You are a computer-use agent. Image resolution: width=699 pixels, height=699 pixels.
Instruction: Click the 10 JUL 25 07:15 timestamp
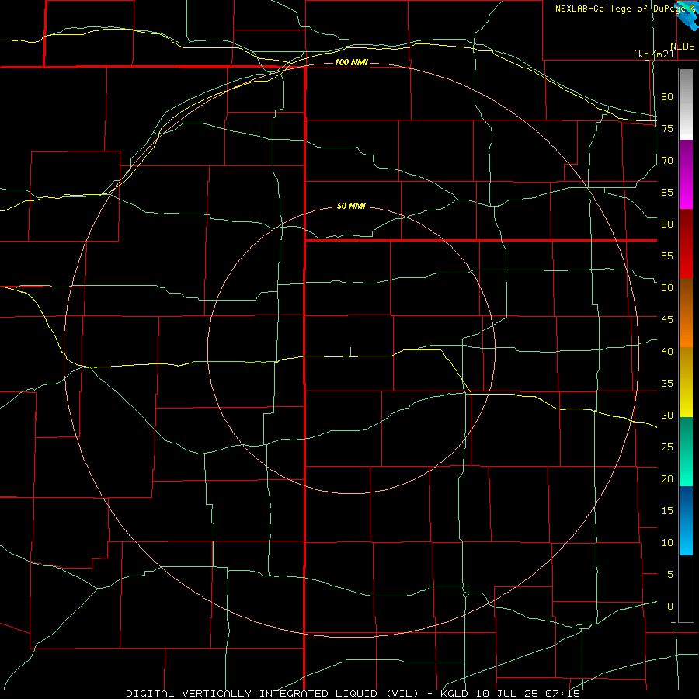[528, 694]
